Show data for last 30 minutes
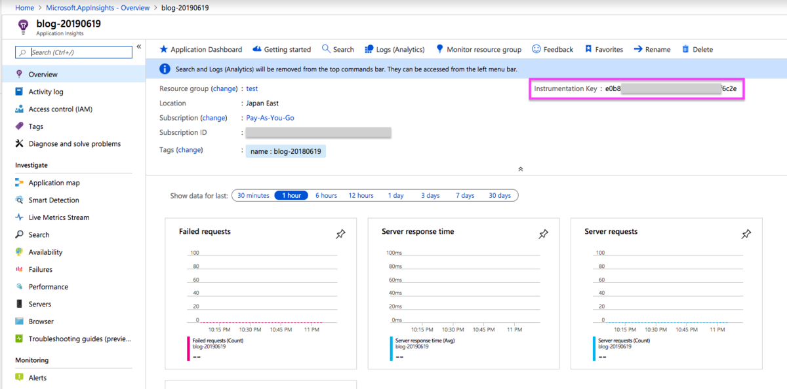This screenshot has height=389, width=787. pos(253,195)
